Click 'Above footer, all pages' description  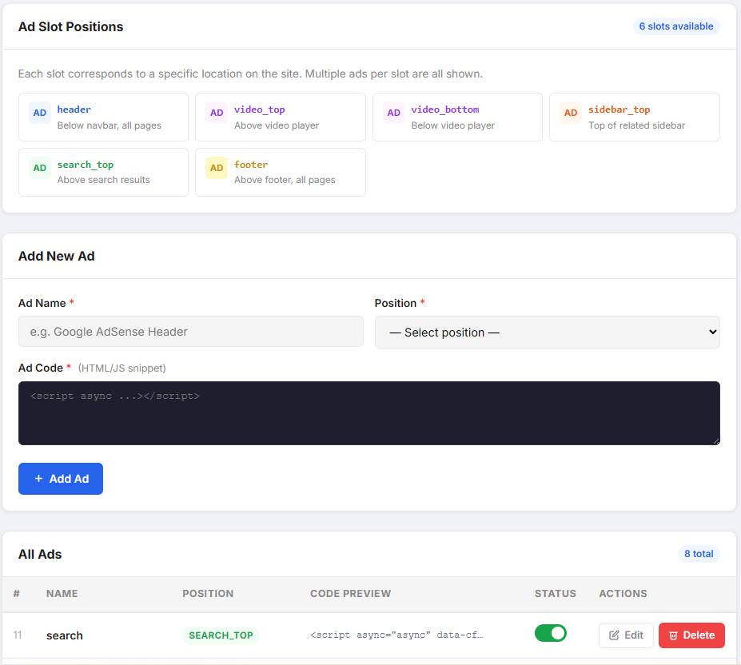click(x=285, y=180)
